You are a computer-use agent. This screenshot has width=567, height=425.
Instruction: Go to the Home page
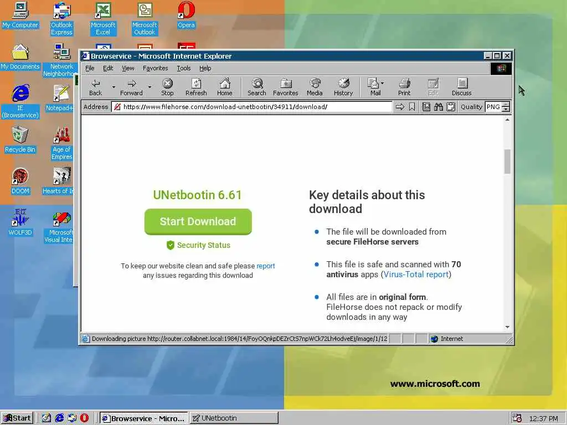click(225, 87)
